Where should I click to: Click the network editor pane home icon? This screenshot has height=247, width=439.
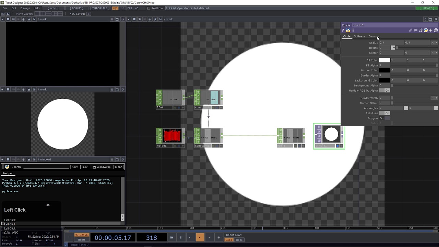[x=160, y=19]
